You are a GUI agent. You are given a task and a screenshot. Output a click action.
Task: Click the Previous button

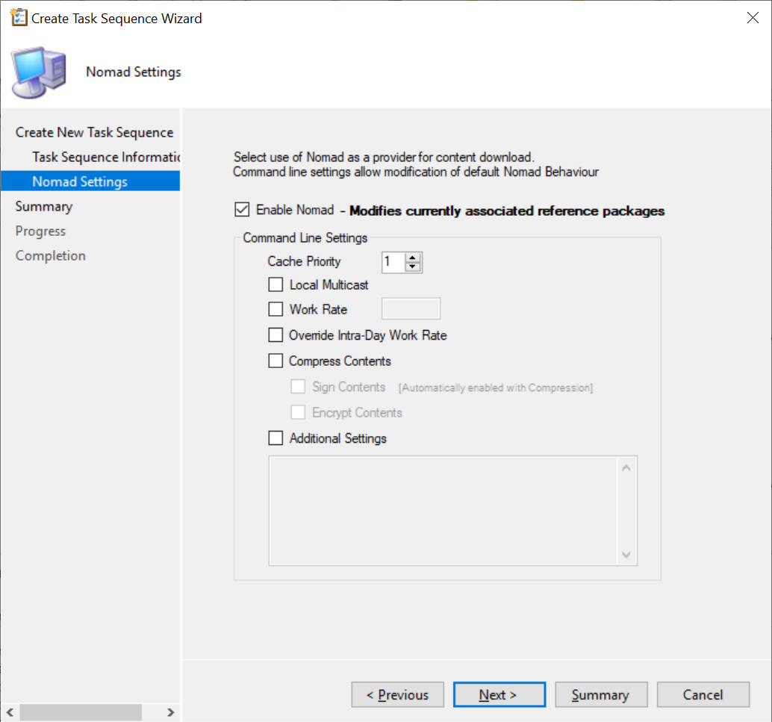point(397,694)
